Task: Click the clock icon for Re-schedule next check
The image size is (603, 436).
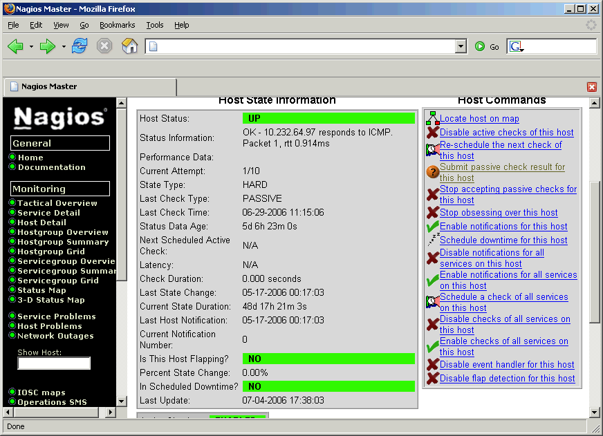Action: [x=433, y=149]
